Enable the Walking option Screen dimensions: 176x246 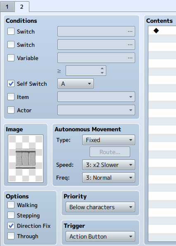point(11,205)
